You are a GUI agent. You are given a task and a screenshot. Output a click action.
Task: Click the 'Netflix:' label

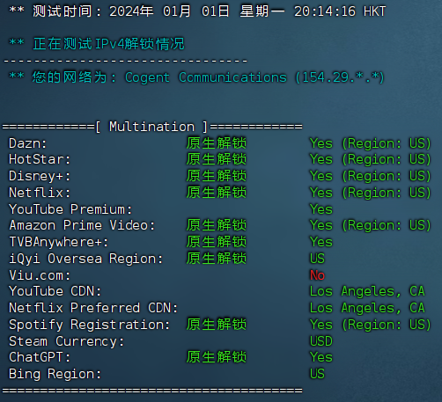click(x=40, y=193)
